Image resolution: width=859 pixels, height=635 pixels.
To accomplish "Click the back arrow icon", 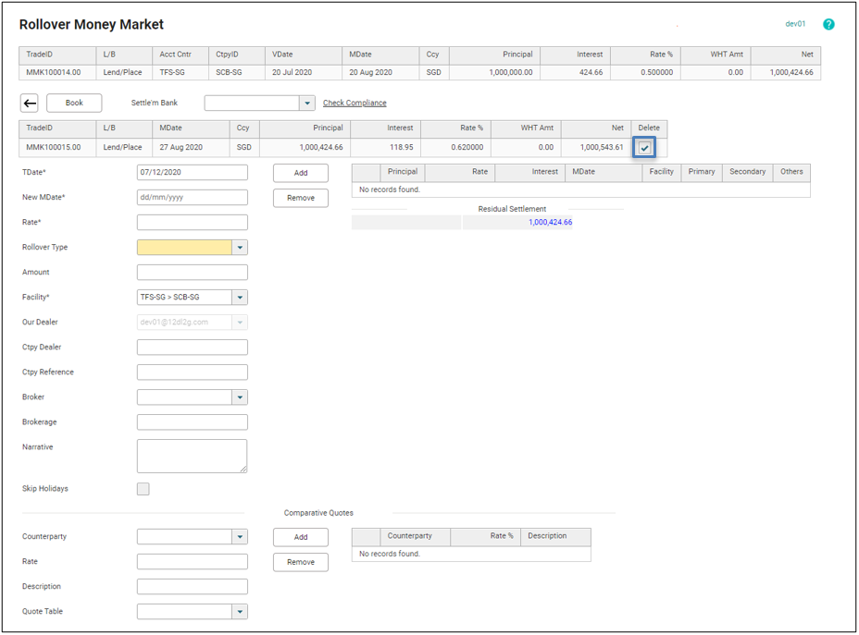I will [x=30, y=104].
